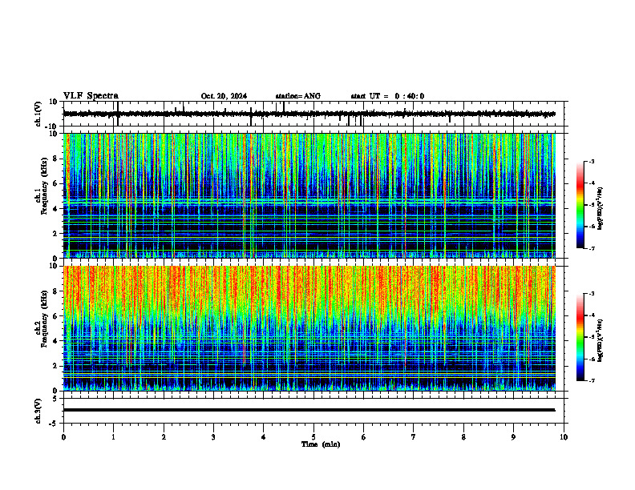Screen dimensions: 635x490
Task: Click the "-3" tick on ch.1 colorbar
Action: pos(592,162)
